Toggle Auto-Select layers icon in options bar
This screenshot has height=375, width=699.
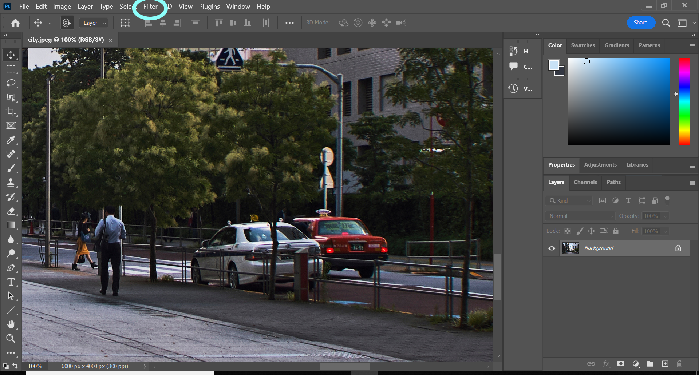[67, 23]
